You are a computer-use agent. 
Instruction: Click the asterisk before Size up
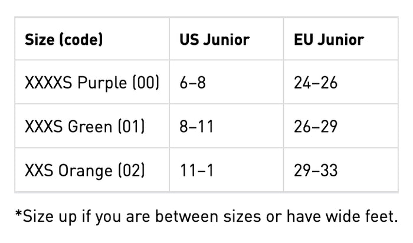pos(18,214)
